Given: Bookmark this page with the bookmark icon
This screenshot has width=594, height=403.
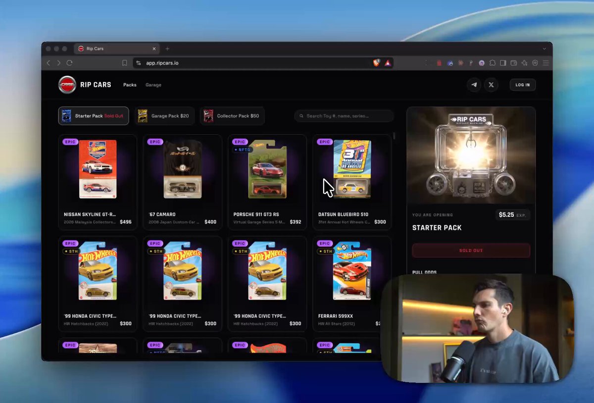Looking at the screenshot, I should coord(125,63).
